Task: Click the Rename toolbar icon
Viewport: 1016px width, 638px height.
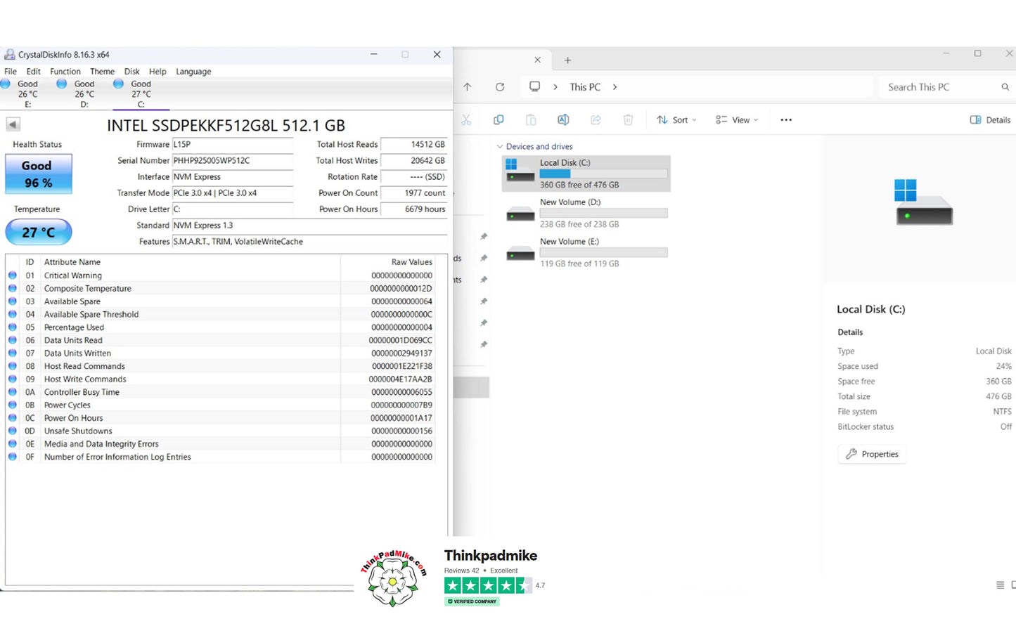Action: click(563, 120)
